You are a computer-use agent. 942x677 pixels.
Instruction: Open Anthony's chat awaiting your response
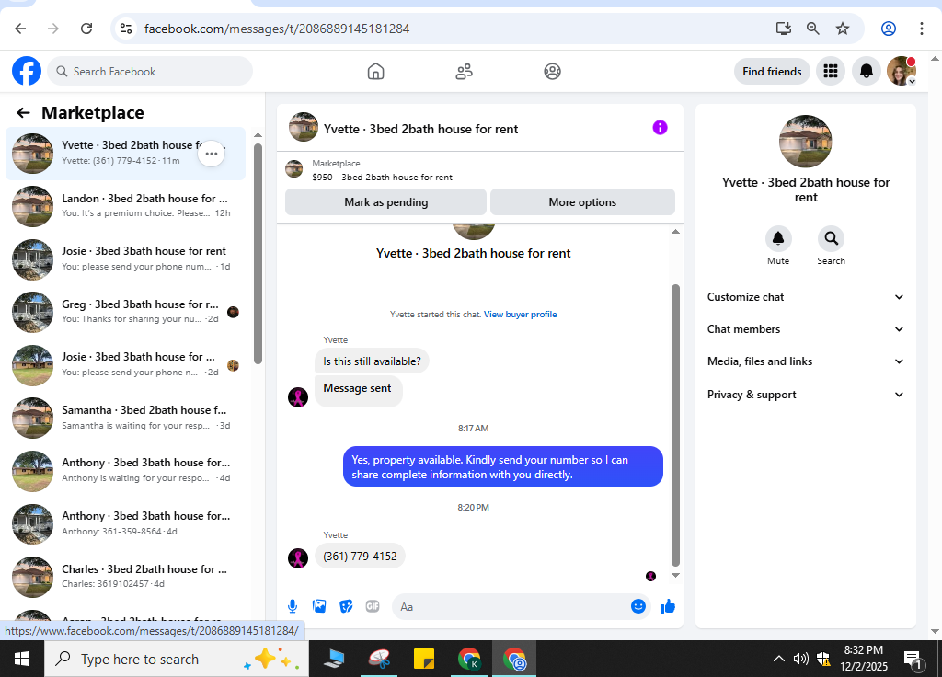[x=125, y=470]
